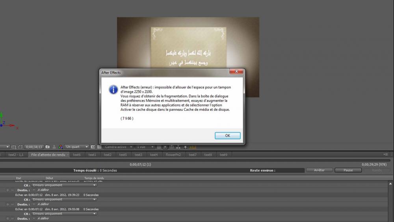Click A définir link below the 19:39:23 entry
This screenshot has height=222, width=394.
[x=43, y=204]
